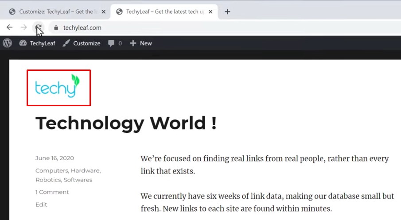The image size is (401, 220).
Task: Open the TechyLeaf dashboard menu
Action: (x=37, y=43)
